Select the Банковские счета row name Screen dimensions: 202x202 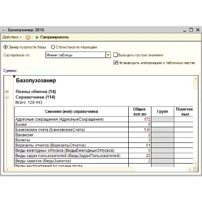tap(50, 130)
